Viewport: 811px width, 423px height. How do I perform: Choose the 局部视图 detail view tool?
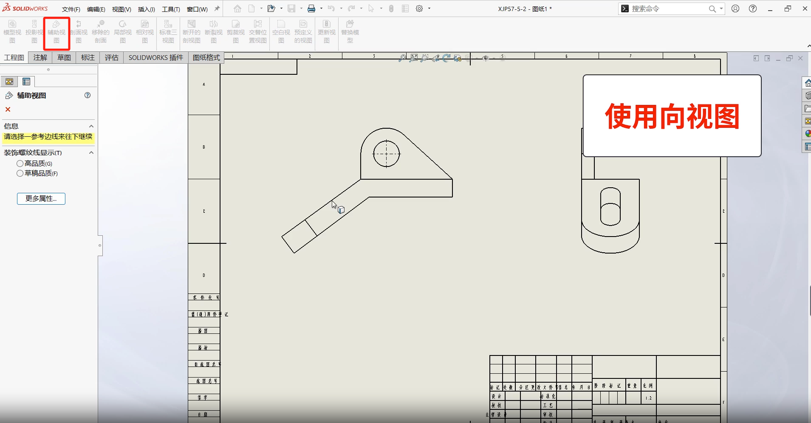pos(123,32)
